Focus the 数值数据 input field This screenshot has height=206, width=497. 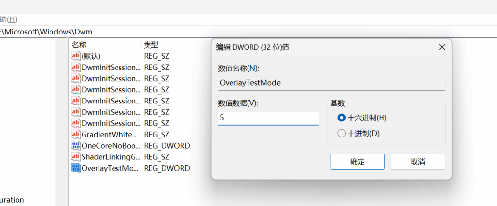pos(268,118)
